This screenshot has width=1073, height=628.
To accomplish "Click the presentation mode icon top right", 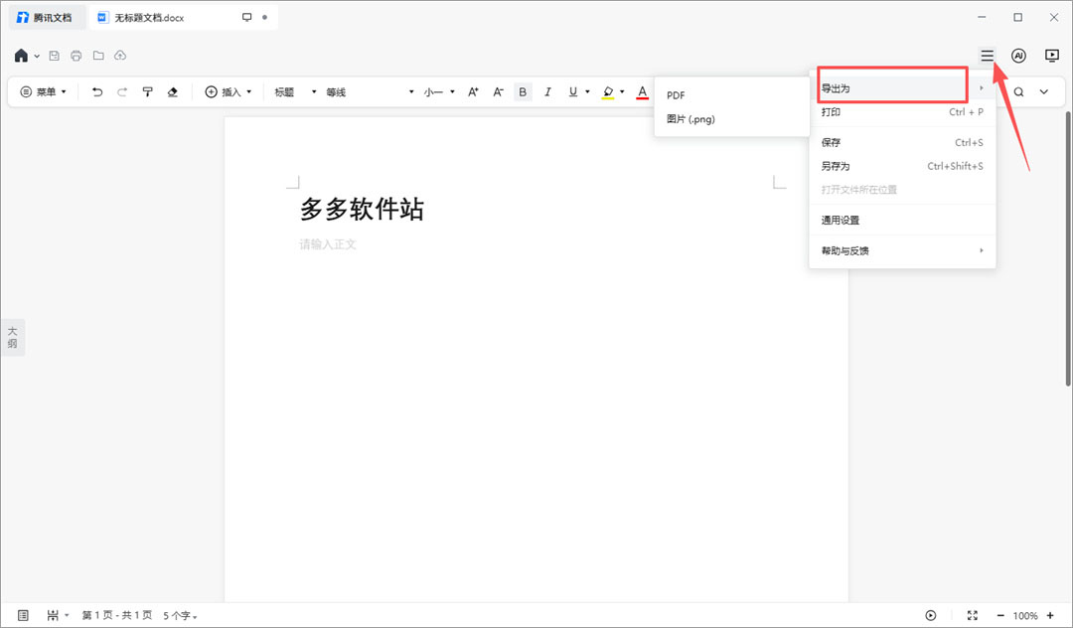I will tap(1052, 56).
